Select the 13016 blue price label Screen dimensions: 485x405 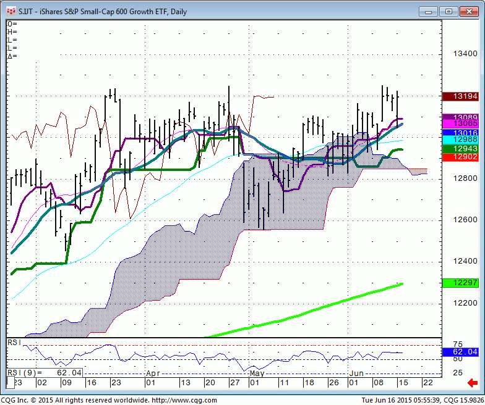click(460, 133)
